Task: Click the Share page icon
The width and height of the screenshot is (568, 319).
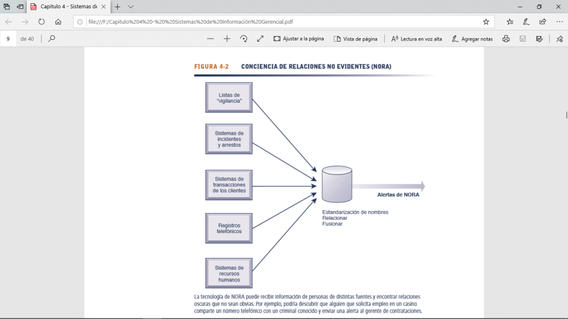Action: [x=542, y=22]
